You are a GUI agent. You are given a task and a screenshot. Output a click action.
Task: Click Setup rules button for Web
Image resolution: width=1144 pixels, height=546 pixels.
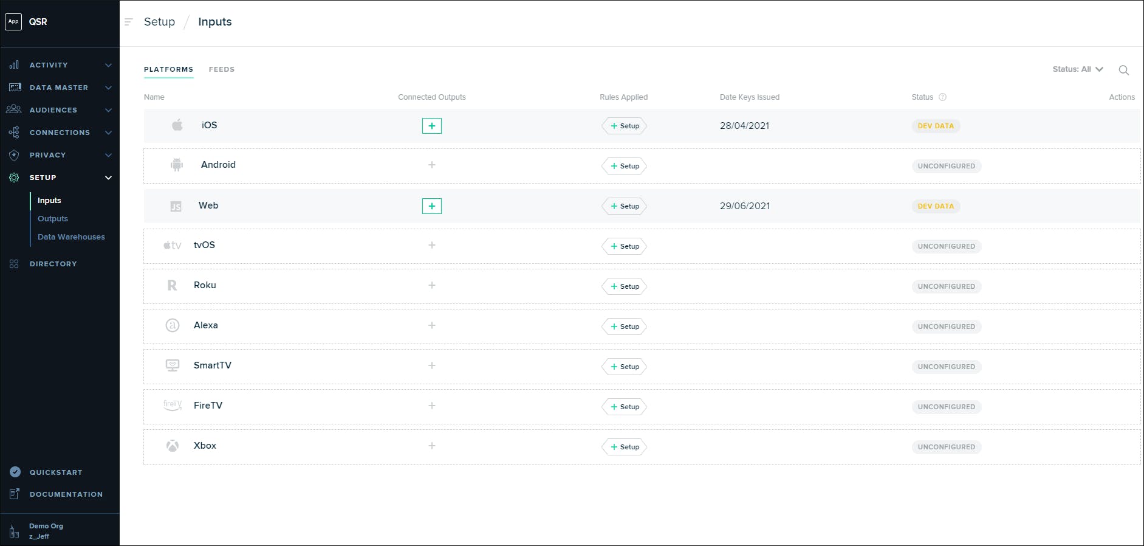[x=625, y=206]
